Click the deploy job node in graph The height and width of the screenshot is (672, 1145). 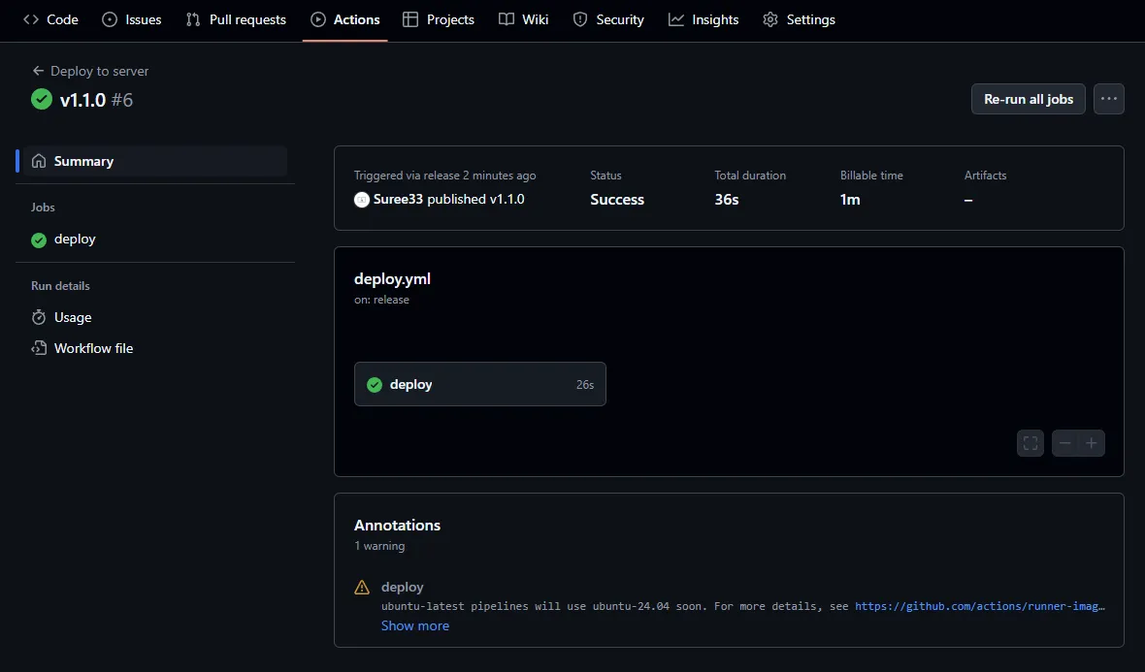pyautogui.click(x=479, y=385)
